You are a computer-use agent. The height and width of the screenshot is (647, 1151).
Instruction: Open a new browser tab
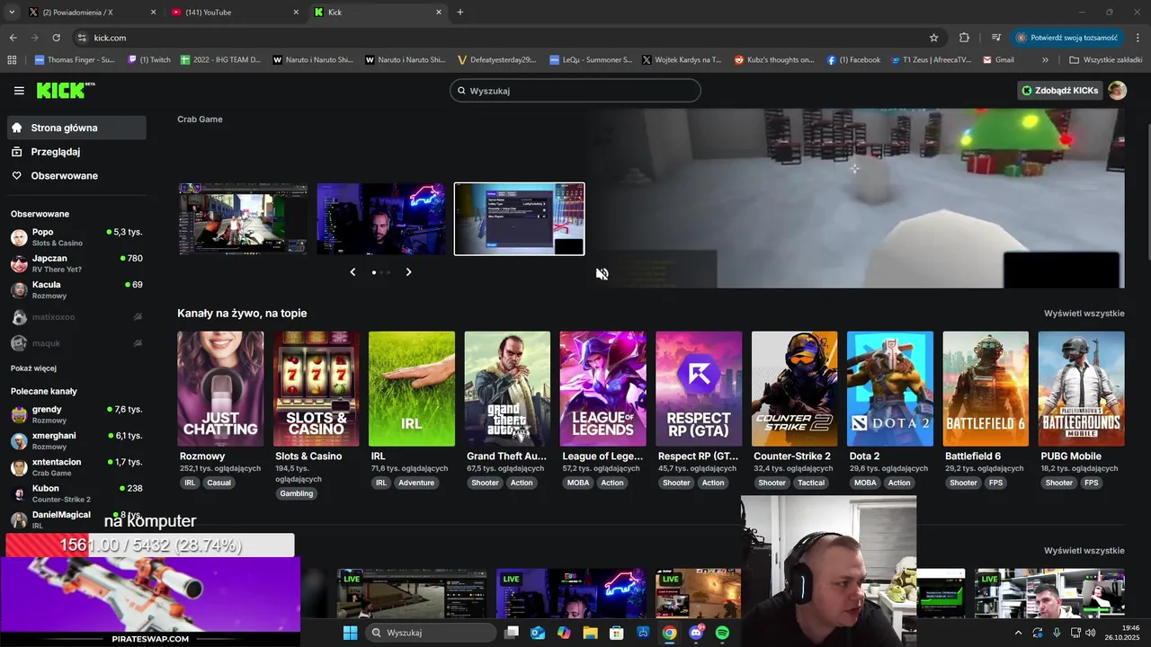[x=460, y=12]
